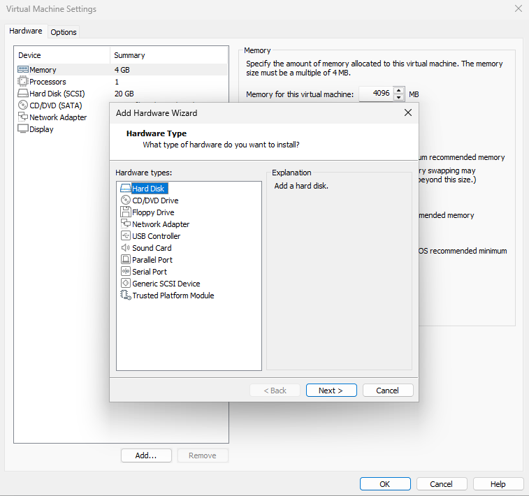Increase memory with the stepper up arrow
Screen dimensions: 529x496
click(x=398, y=90)
